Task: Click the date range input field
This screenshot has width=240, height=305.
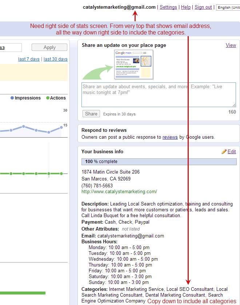Action: [11, 48]
